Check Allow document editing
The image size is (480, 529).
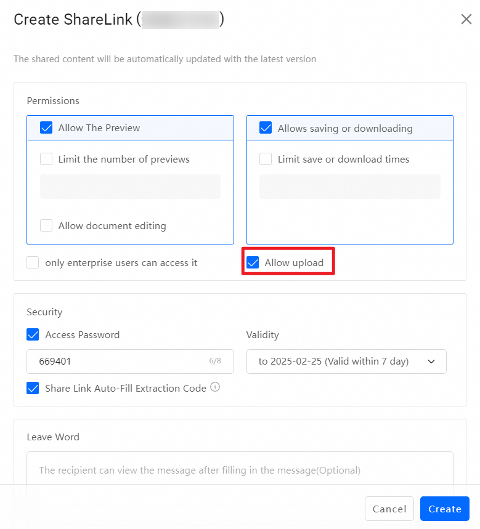(46, 225)
